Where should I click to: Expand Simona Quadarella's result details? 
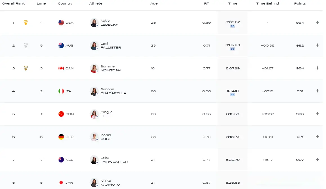click(318, 91)
